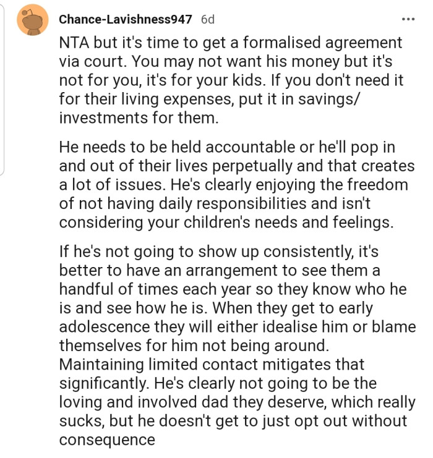Tap the paragraph starting 'If he's not going'
Image resolution: width=433 pixels, height=458 pixels.
tap(238, 346)
